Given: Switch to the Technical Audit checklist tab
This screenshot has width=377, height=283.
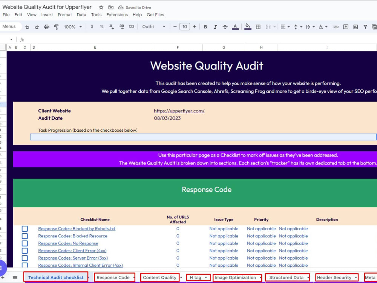Looking at the screenshot, I should (x=56, y=277).
